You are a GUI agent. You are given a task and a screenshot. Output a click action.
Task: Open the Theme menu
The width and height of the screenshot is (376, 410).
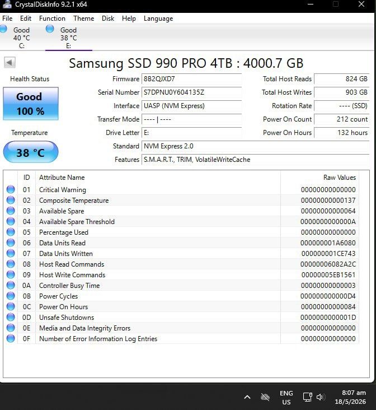[x=83, y=18]
